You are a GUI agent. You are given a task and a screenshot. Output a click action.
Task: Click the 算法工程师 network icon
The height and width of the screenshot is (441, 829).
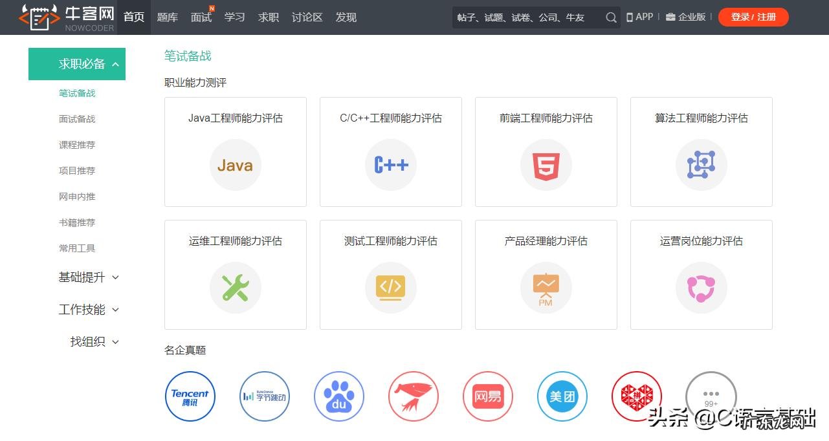point(701,165)
